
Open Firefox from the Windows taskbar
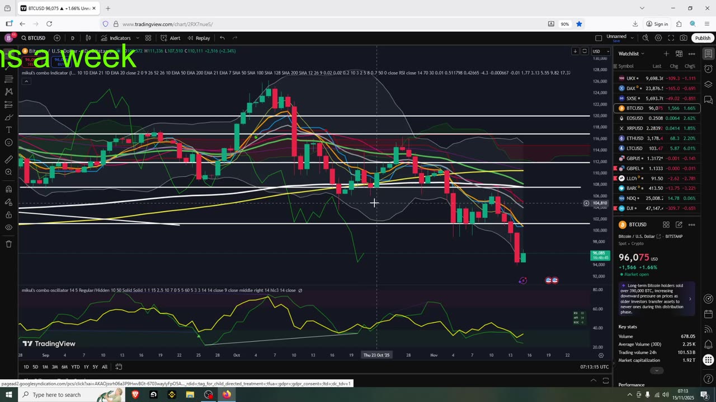pyautogui.click(x=227, y=395)
